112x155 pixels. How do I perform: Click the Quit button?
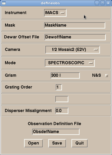(x=79, y=143)
